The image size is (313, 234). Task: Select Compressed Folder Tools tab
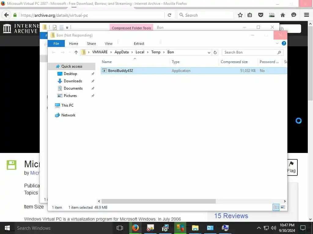tap(131, 28)
